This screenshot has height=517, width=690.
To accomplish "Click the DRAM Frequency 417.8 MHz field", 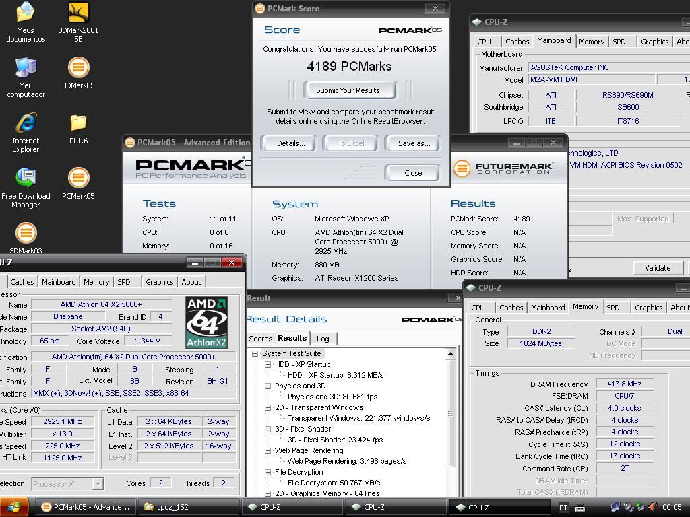I will tap(625, 384).
